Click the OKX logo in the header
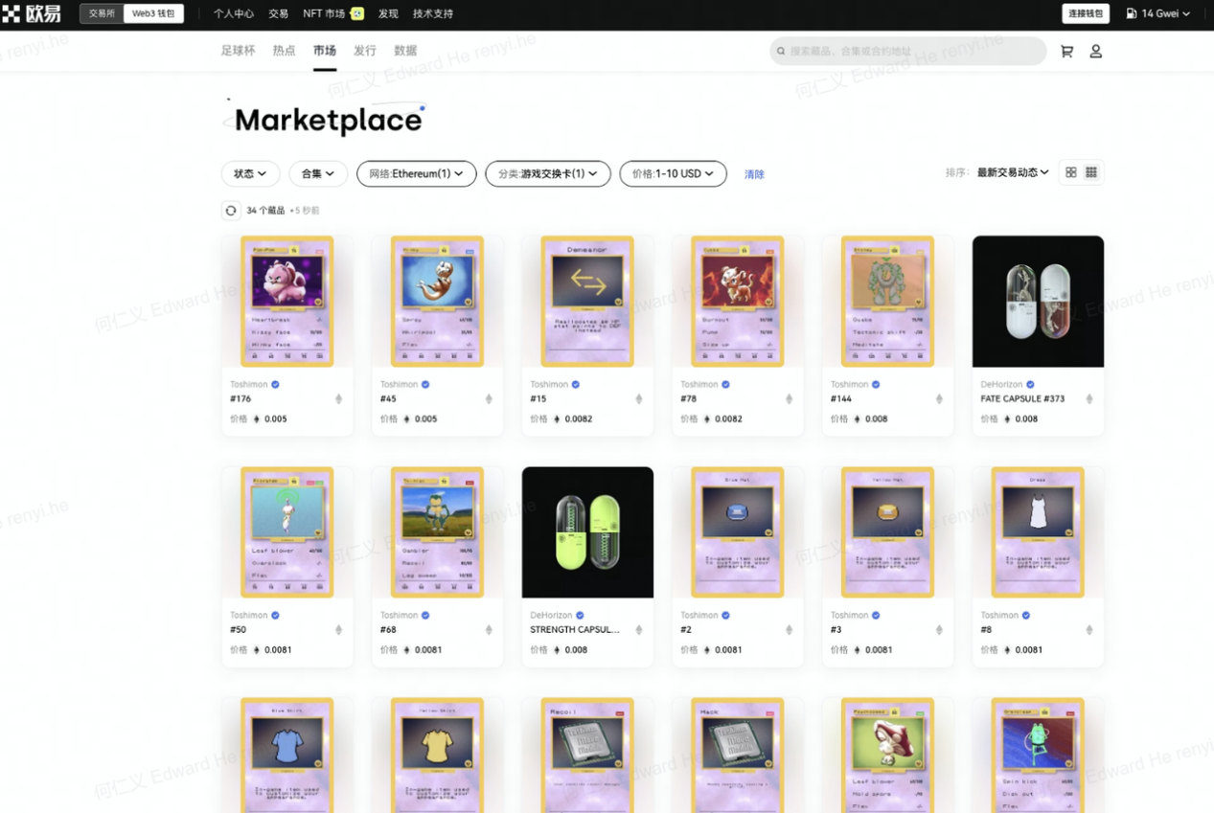Screen dimensions: 1214x813 click(32, 13)
